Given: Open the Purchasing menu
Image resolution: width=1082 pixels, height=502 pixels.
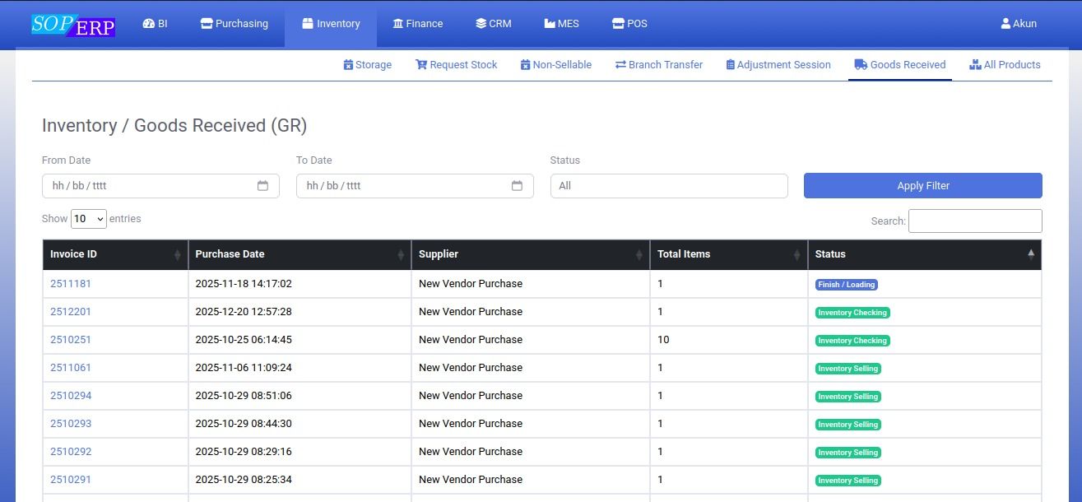Looking at the screenshot, I should [x=235, y=24].
